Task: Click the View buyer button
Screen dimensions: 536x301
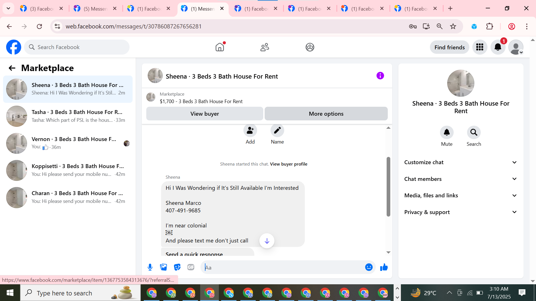Action: tap(205, 114)
